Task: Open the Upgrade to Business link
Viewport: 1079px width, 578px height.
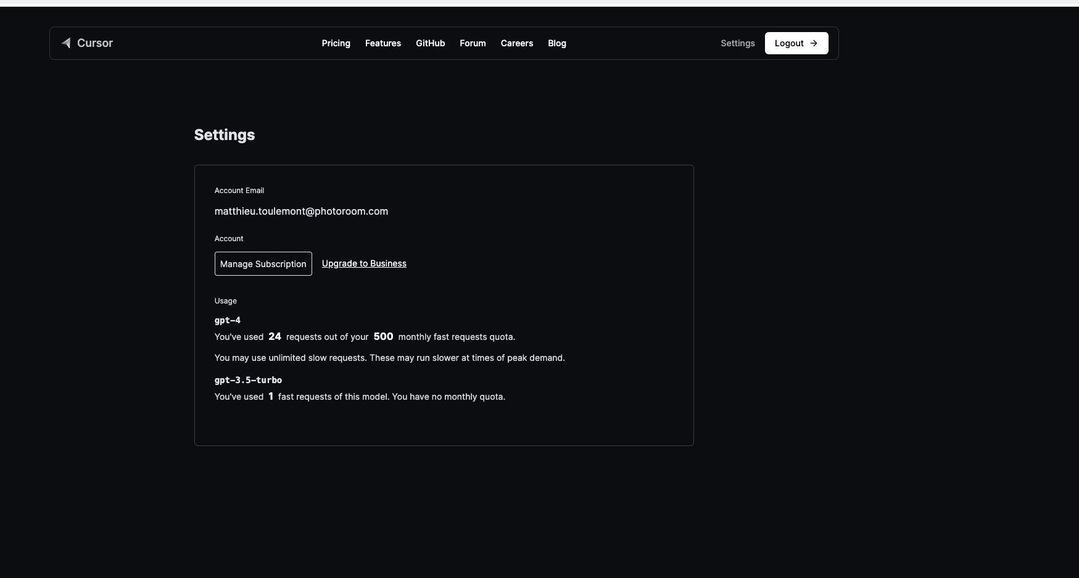Action: [364, 263]
